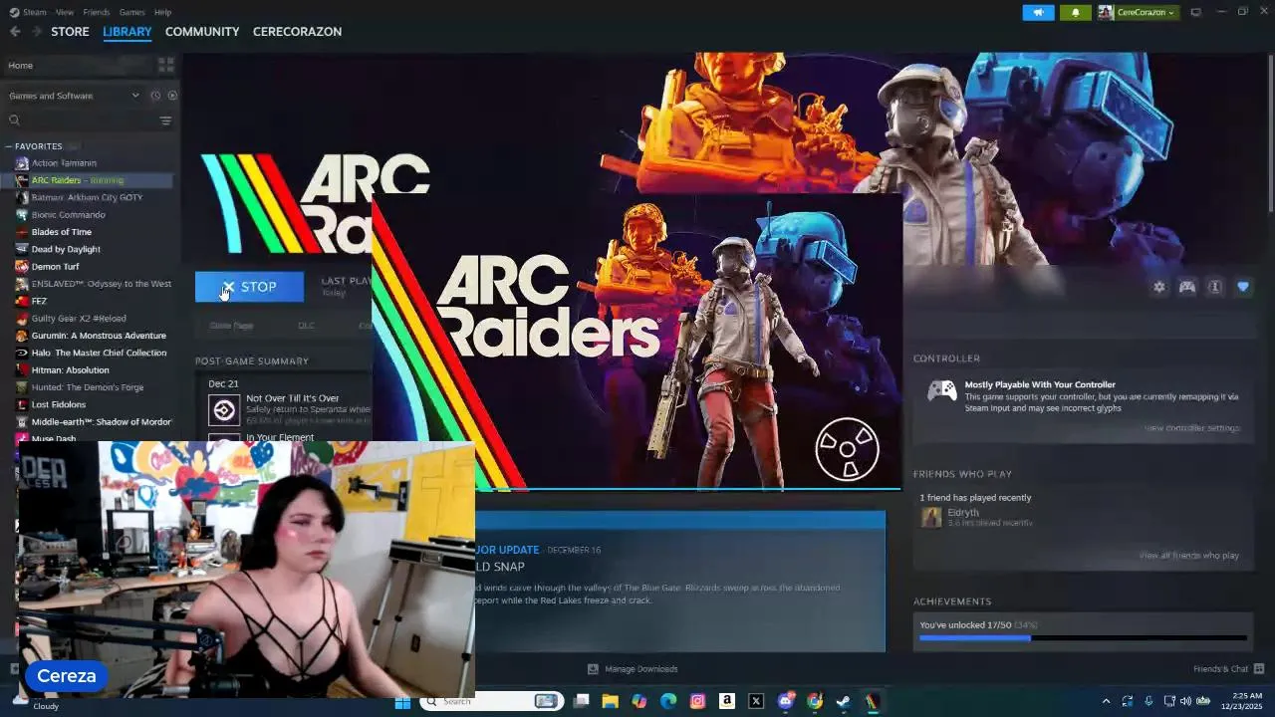
Task: Open controller layout icon for ARC Raiders
Action: click(1187, 287)
